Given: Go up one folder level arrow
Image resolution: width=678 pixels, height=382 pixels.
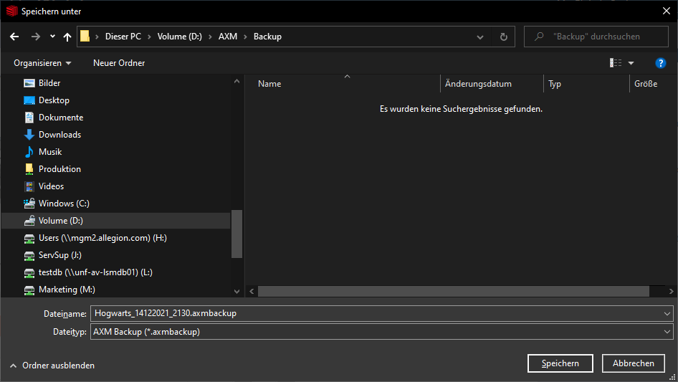Looking at the screenshot, I should coord(67,37).
